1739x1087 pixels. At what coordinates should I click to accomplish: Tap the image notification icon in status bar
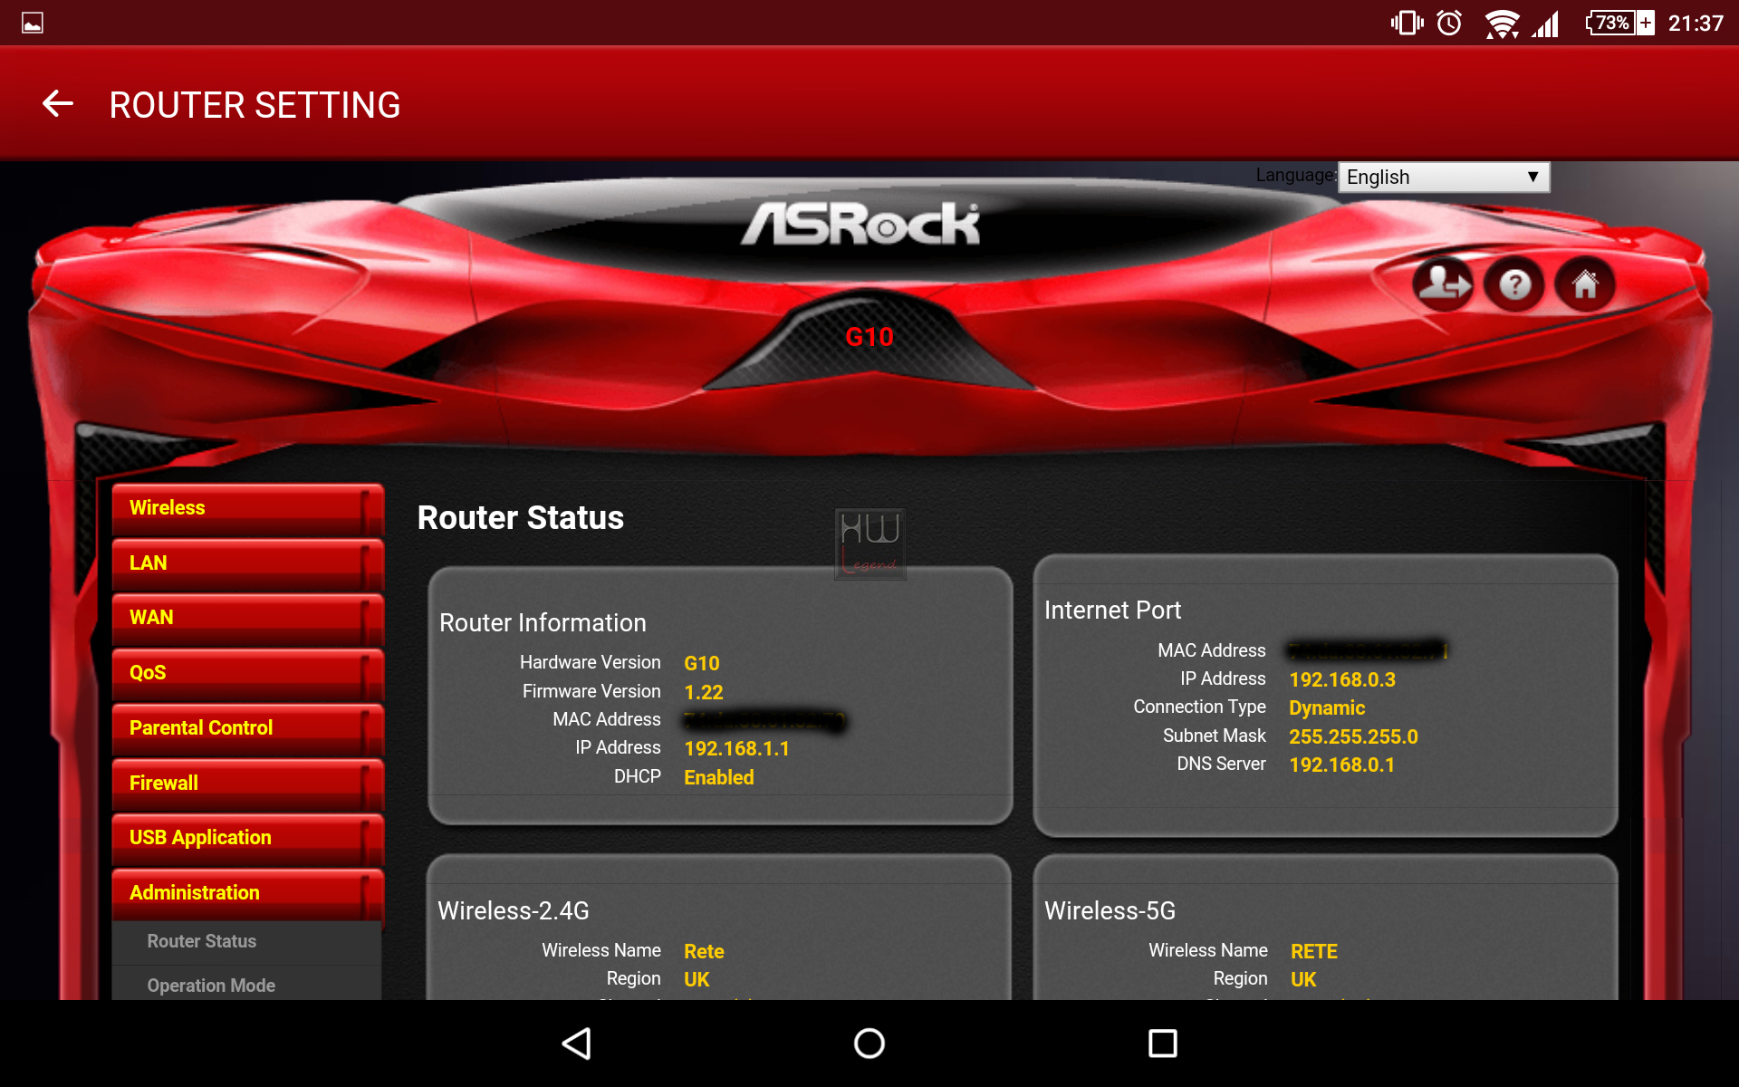point(33,23)
